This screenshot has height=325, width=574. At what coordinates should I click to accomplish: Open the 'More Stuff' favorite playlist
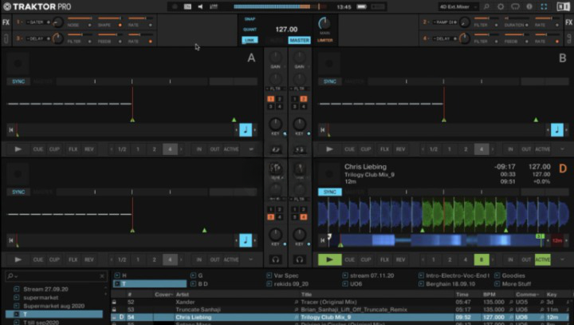point(517,284)
